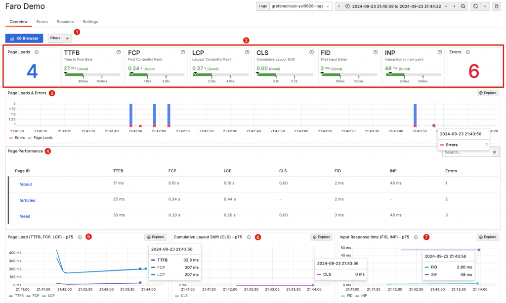Open the Settings tab

click(90, 22)
